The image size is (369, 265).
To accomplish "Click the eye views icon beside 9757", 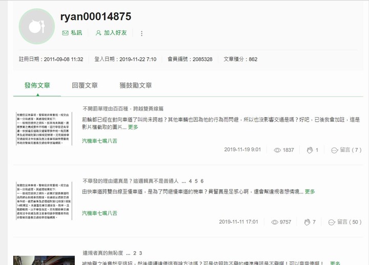I will click(x=275, y=222).
